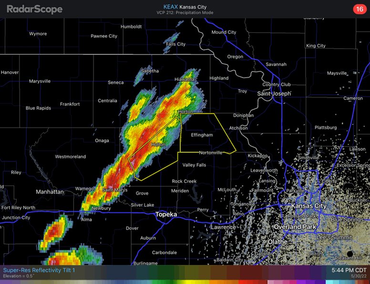The height and width of the screenshot is (284, 370).
Task: Tap the Cameron town label
Action: (x=353, y=98)
